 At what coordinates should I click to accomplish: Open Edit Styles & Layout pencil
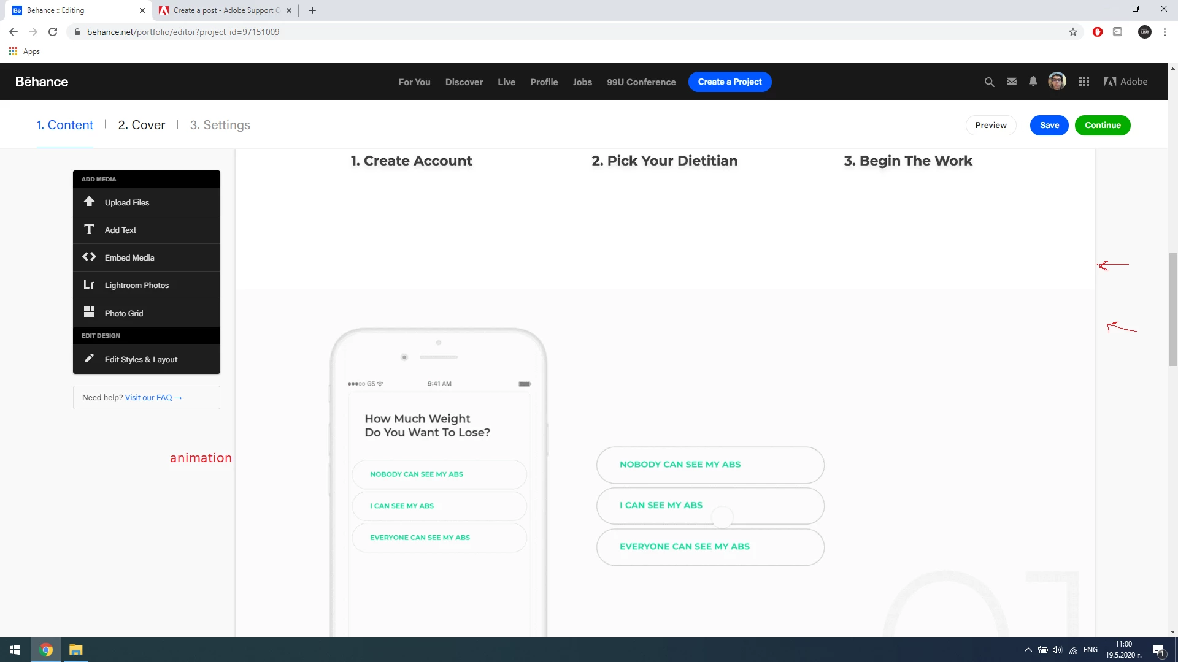(x=90, y=359)
